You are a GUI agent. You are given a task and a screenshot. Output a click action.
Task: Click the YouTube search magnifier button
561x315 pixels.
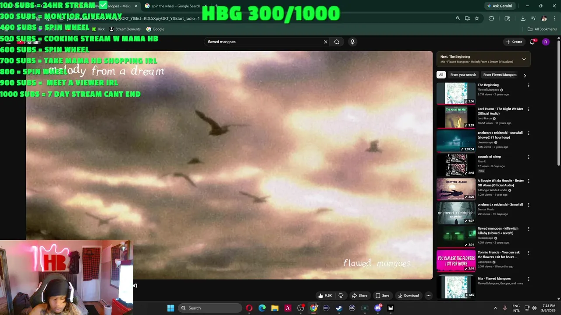[337, 42]
